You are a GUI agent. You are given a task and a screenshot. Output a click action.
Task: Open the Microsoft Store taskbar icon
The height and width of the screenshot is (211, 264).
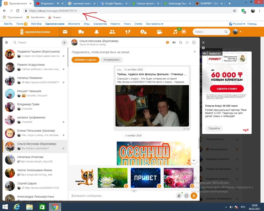[42, 207]
